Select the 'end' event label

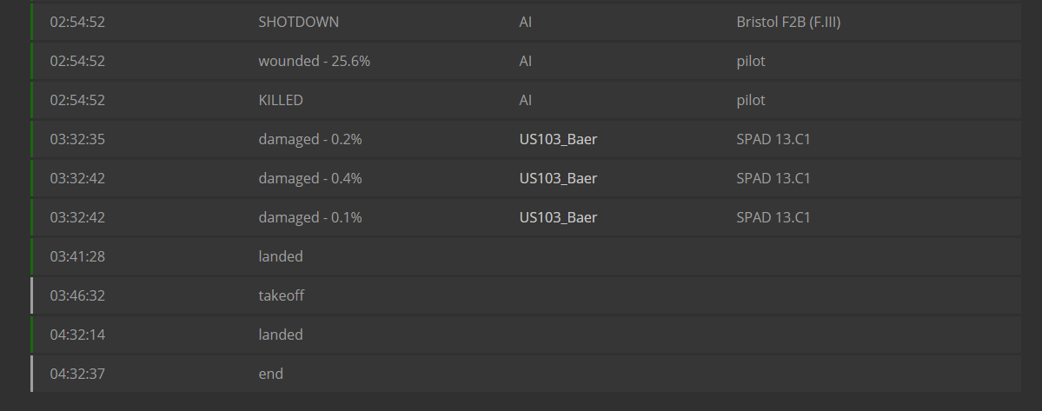point(270,374)
